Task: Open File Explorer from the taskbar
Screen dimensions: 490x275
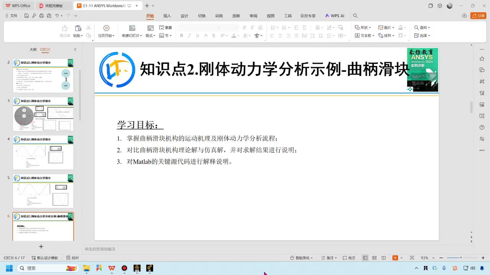Action: point(87,268)
